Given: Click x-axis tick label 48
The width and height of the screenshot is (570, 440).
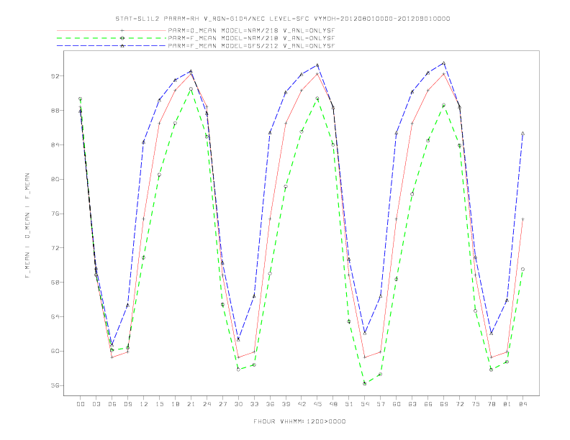Looking at the screenshot, I should click(x=333, y=404).
